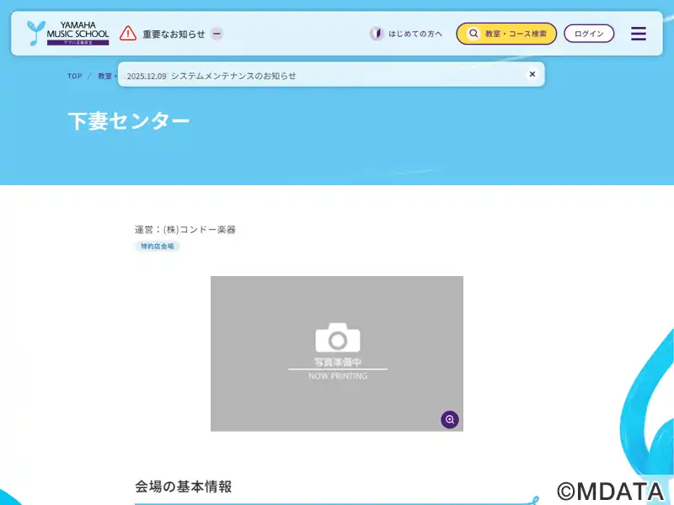Screen dimensions: 674x505
Task: Click the NOW PRINTING placeholder text
Action: (x=338, y=376)
